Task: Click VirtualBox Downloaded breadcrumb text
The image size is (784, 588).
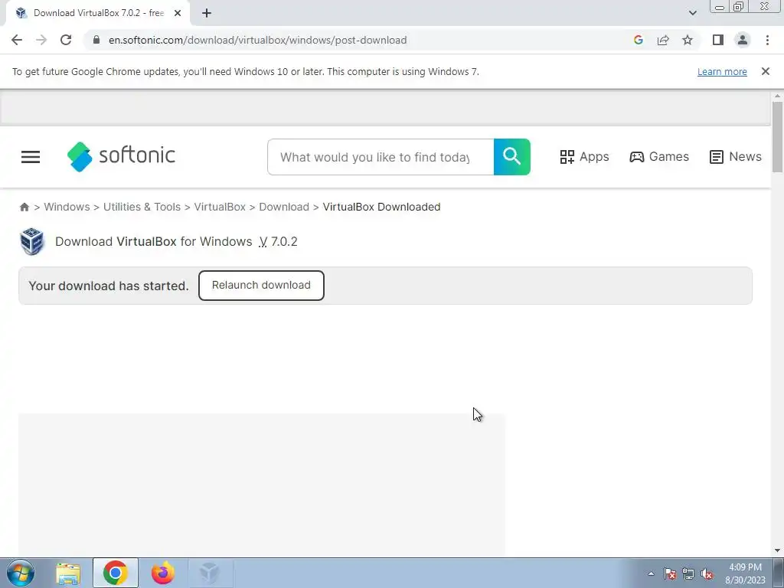Action: tap(381, 207)
